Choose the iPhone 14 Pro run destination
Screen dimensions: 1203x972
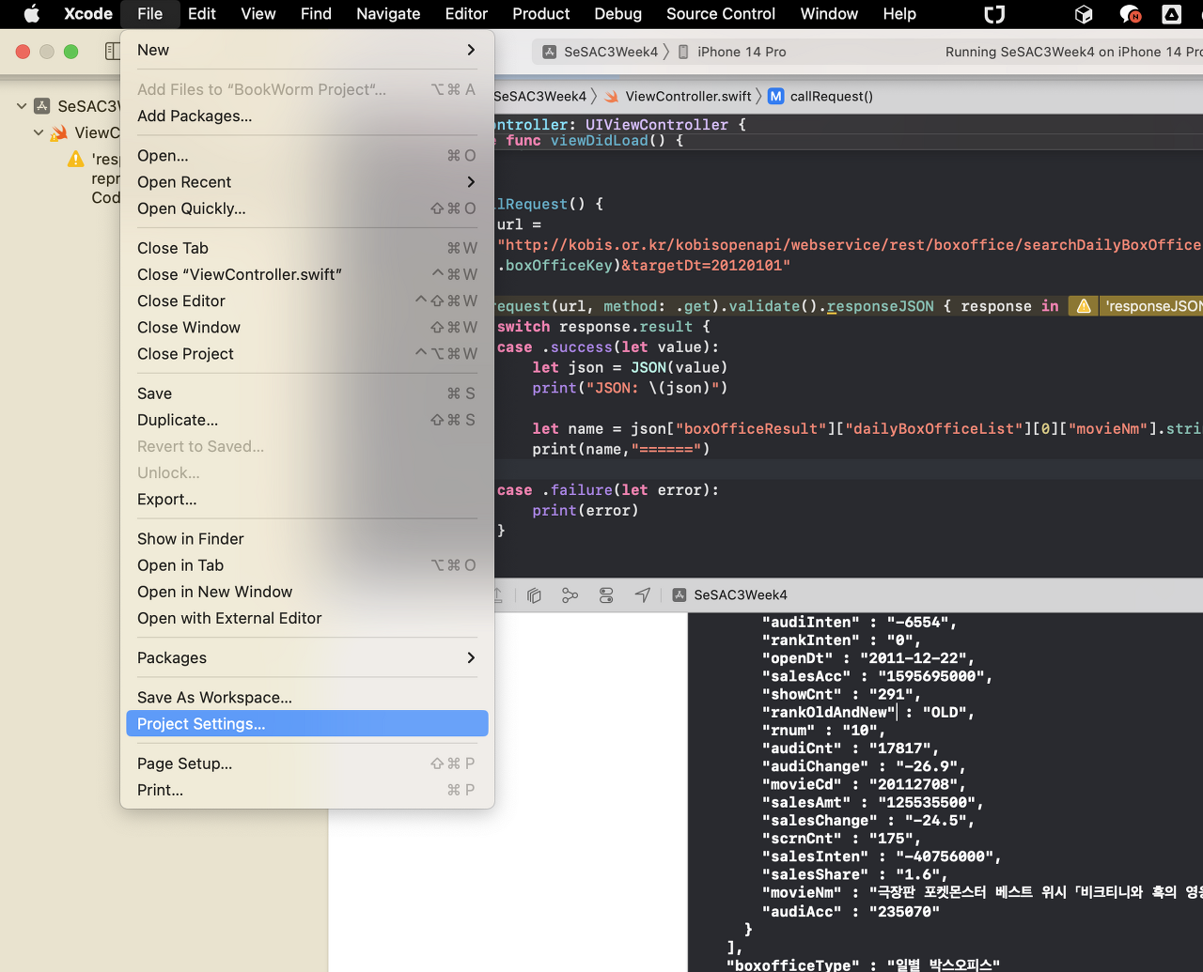[x=731, y=52]
